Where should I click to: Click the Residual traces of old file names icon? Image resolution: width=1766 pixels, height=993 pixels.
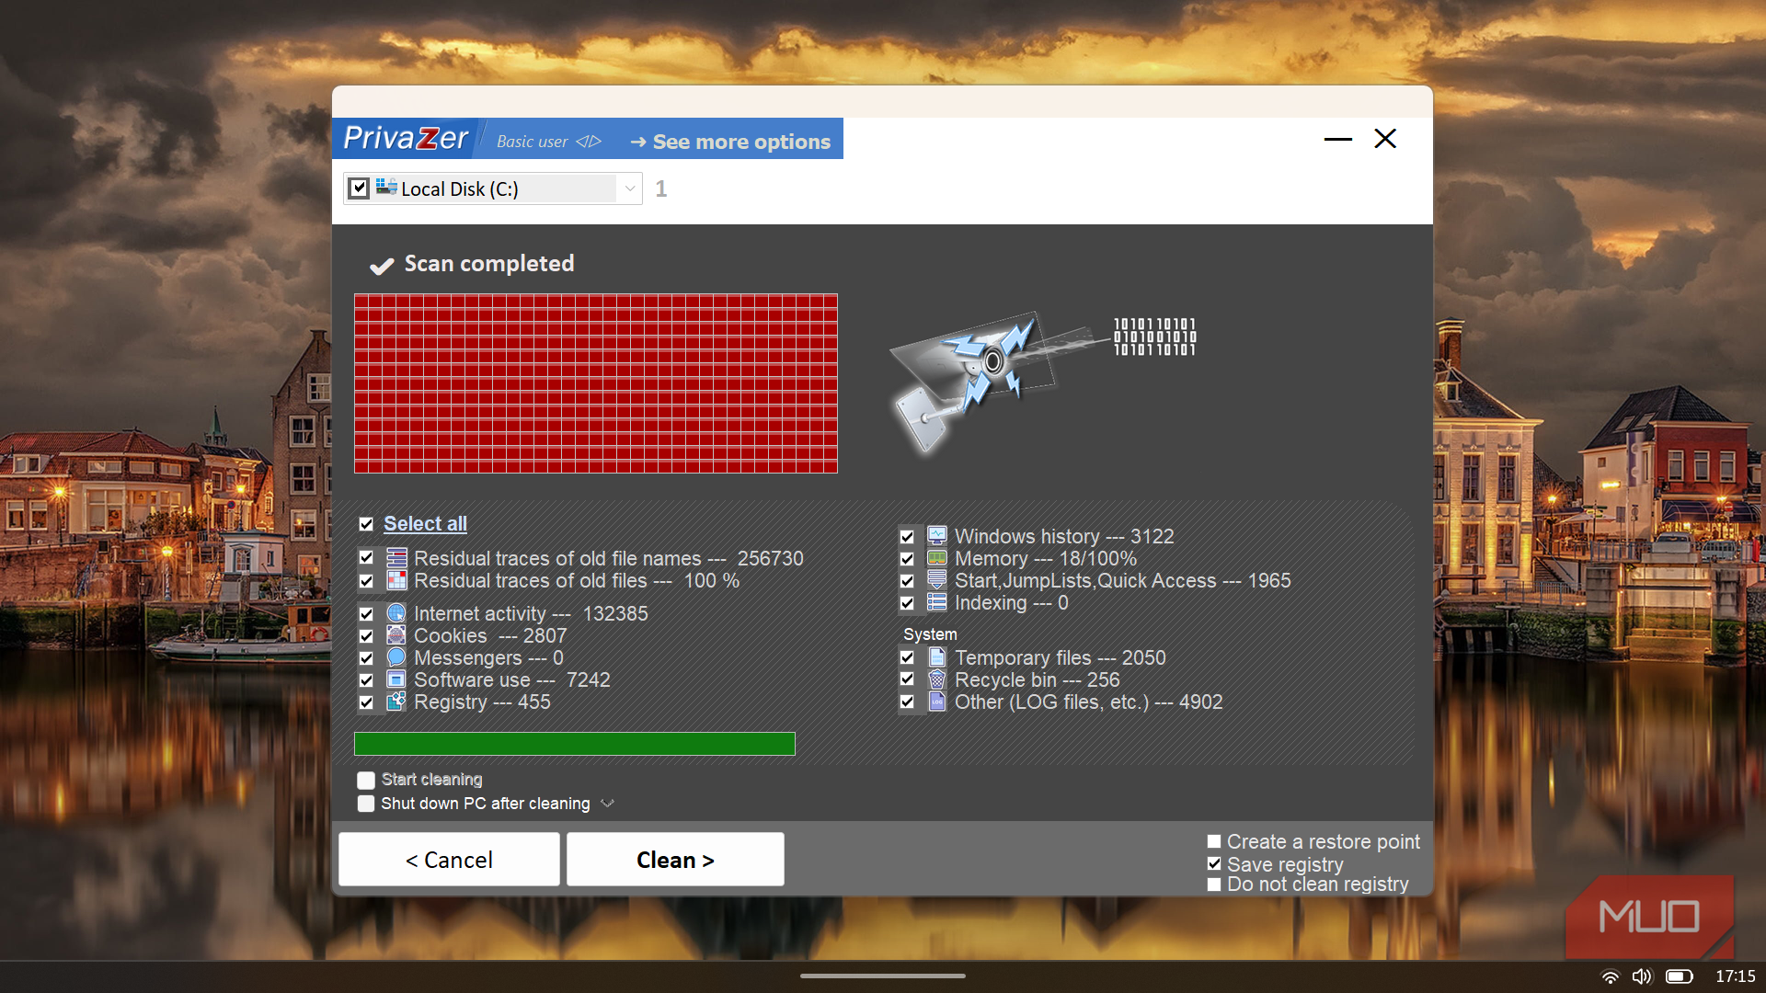pos(396,558)
